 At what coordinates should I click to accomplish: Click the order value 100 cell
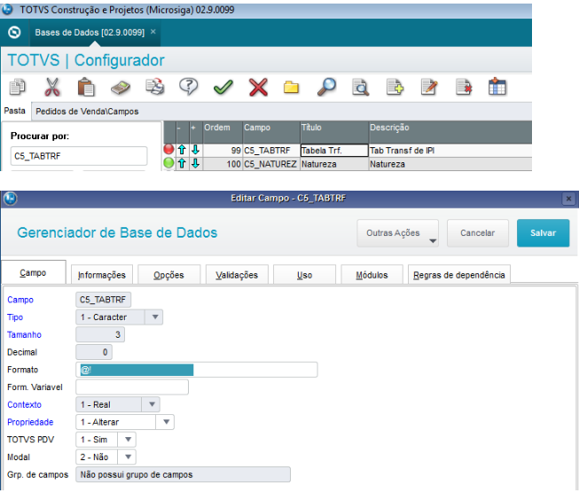coord(223,164)
